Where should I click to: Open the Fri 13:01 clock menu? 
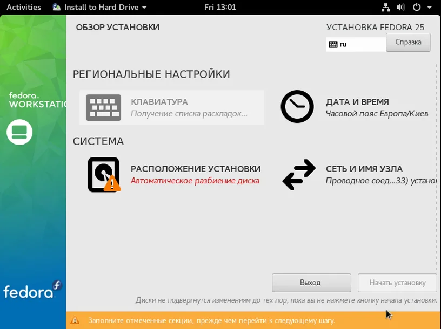coord(220,8)
